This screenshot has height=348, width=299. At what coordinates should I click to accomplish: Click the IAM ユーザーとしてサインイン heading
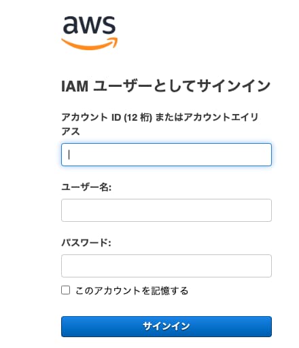pyautogui.click(x=166, y=86)
